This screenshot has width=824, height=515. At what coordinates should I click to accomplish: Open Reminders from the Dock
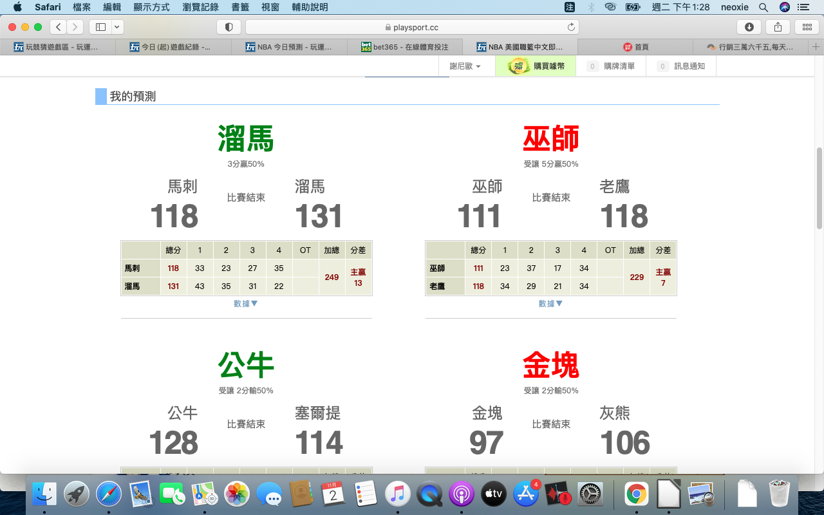365,494
